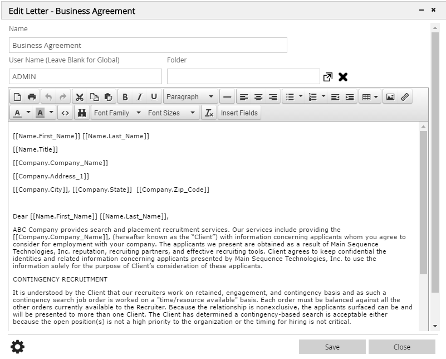Image resolution: width=446 pixels, height=359 pixels.
Task: Toggle underline formatting
Action: point(154,97)
